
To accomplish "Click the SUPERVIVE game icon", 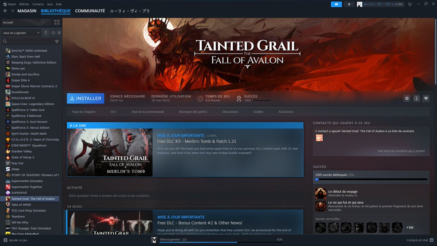I will tap(8, 193).
